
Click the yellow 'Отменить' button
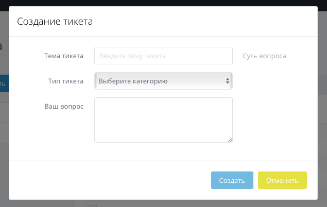[x=282, y=180]
